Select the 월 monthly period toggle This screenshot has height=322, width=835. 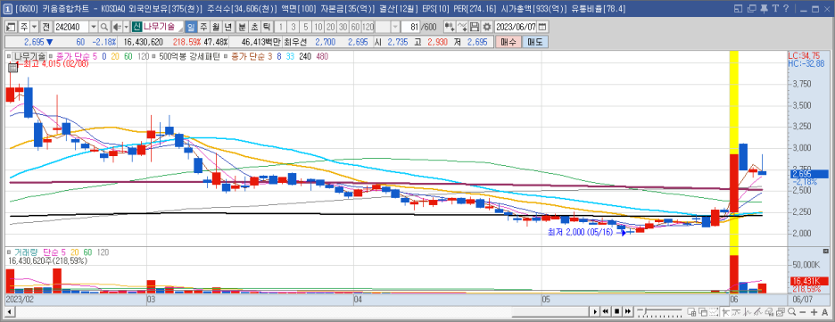pos(215,27)
